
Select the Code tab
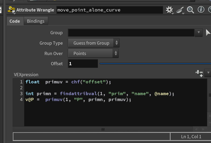pos(15,21)
